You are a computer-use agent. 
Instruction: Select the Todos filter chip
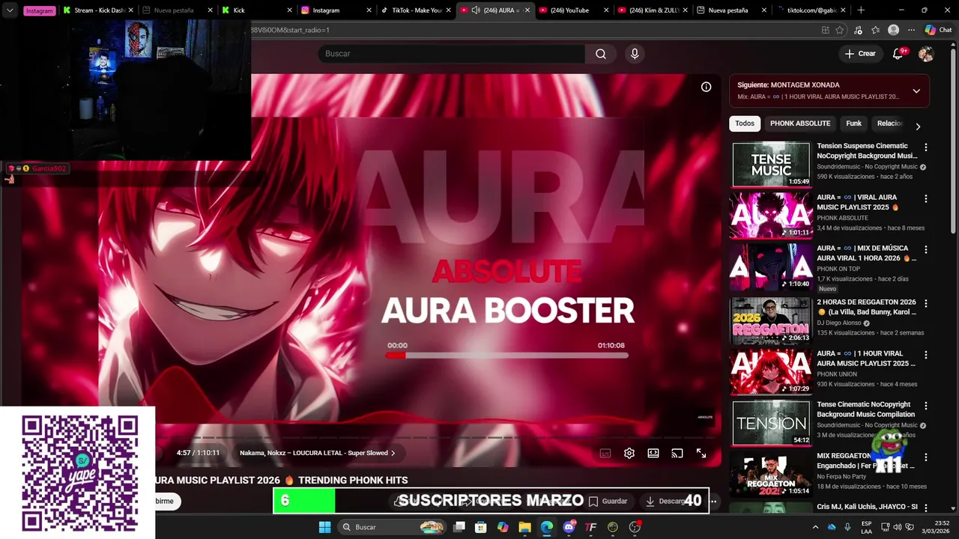coord(745,124)
